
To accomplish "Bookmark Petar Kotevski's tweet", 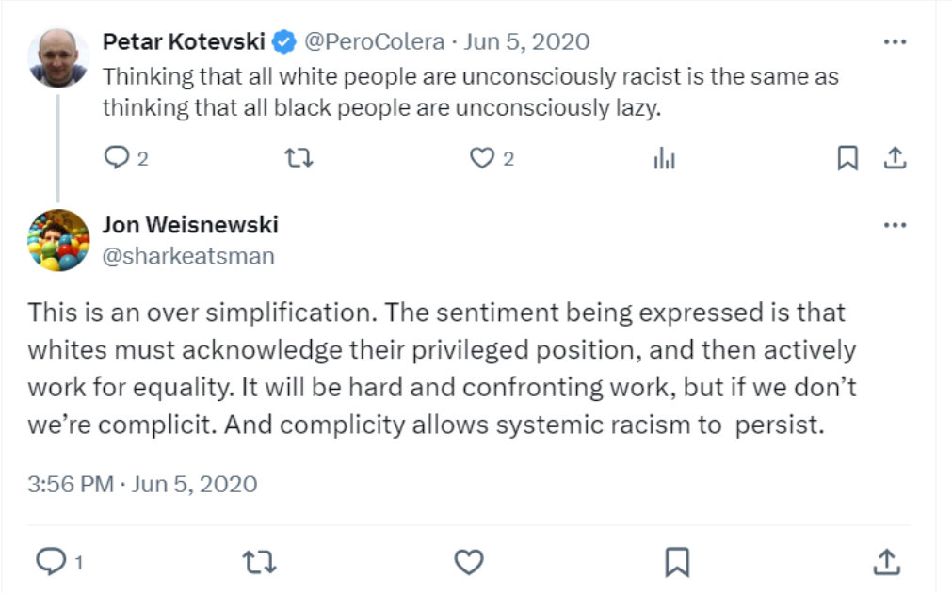I will tap(847, 158).
